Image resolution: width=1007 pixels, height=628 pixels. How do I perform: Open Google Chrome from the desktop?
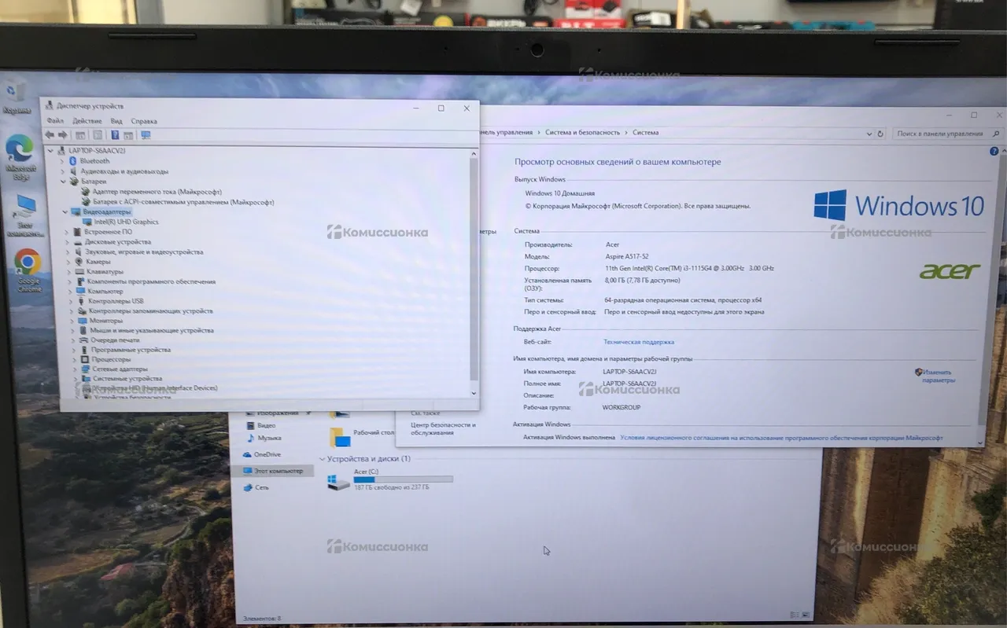28,263
